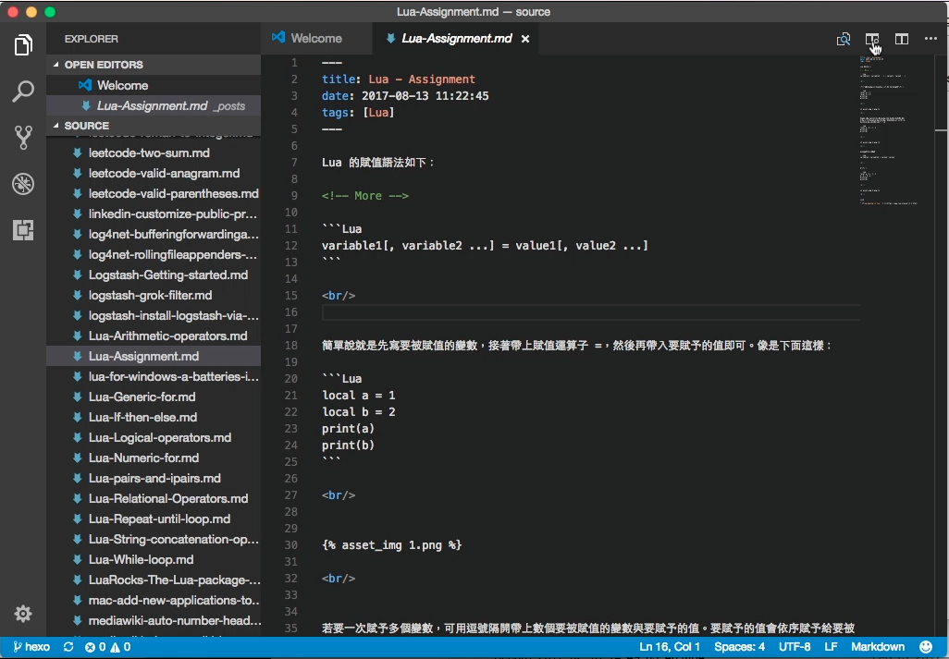Open Lua-Logical-operators.md file

tap(154, 438)
